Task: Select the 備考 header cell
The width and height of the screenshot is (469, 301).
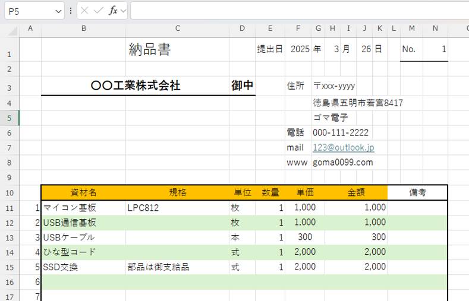Action: pos(417,192)
